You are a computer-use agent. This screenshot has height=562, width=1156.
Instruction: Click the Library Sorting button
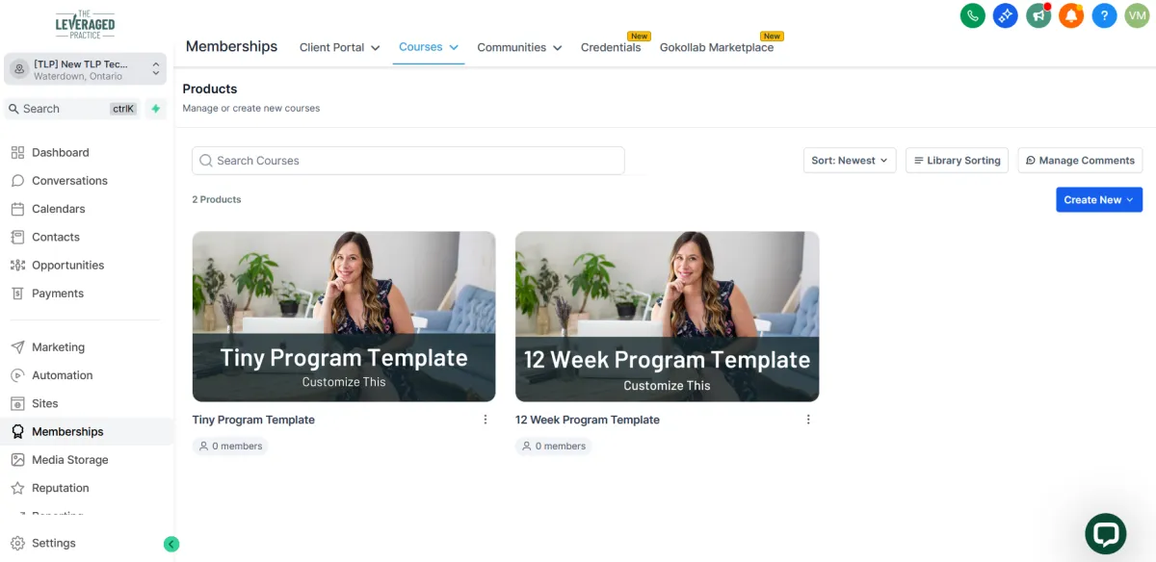958,161
